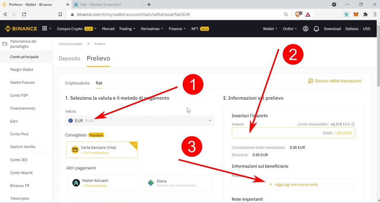This screenshot has height=203, width=380.
Task: Reload the page with refresh icon
Action: [x=24, y=14]
